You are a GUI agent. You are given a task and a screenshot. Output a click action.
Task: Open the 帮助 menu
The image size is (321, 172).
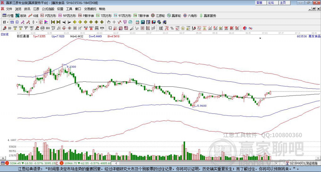(x=102, y=9)
